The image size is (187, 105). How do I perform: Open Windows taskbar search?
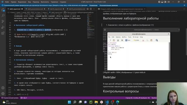[x=75, y=102]
